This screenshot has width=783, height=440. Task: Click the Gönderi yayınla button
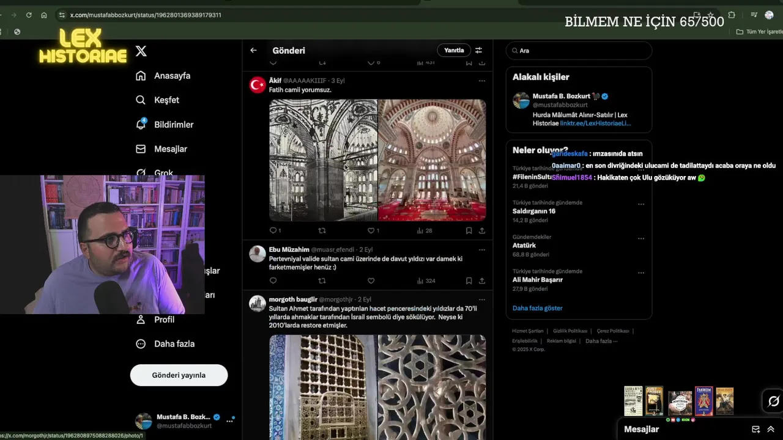(179, 375)
